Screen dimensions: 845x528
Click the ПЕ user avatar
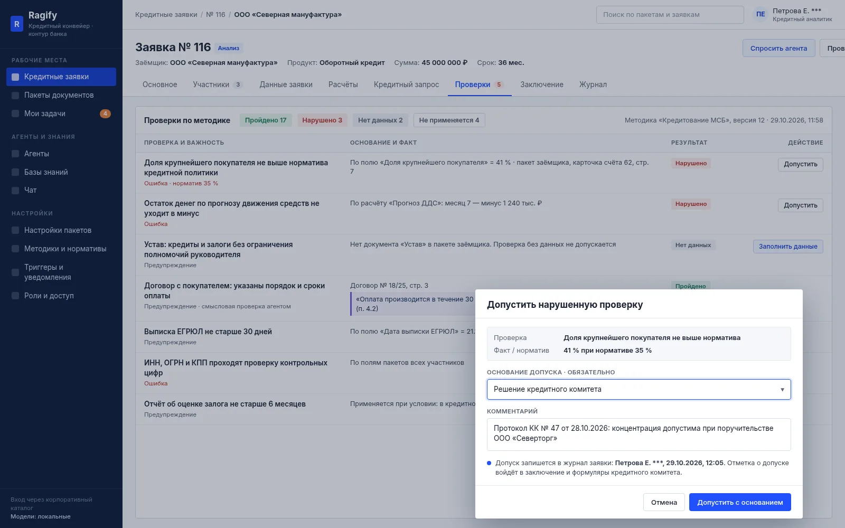click(x=760, y=14)
